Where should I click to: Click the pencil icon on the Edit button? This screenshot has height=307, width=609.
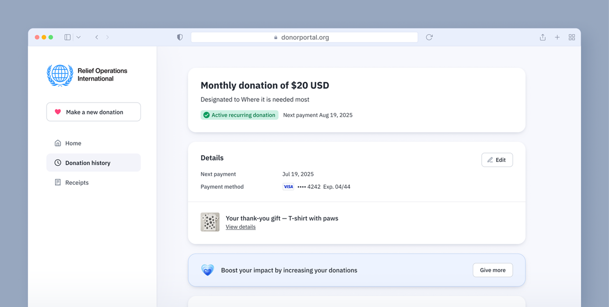(490, 159)
